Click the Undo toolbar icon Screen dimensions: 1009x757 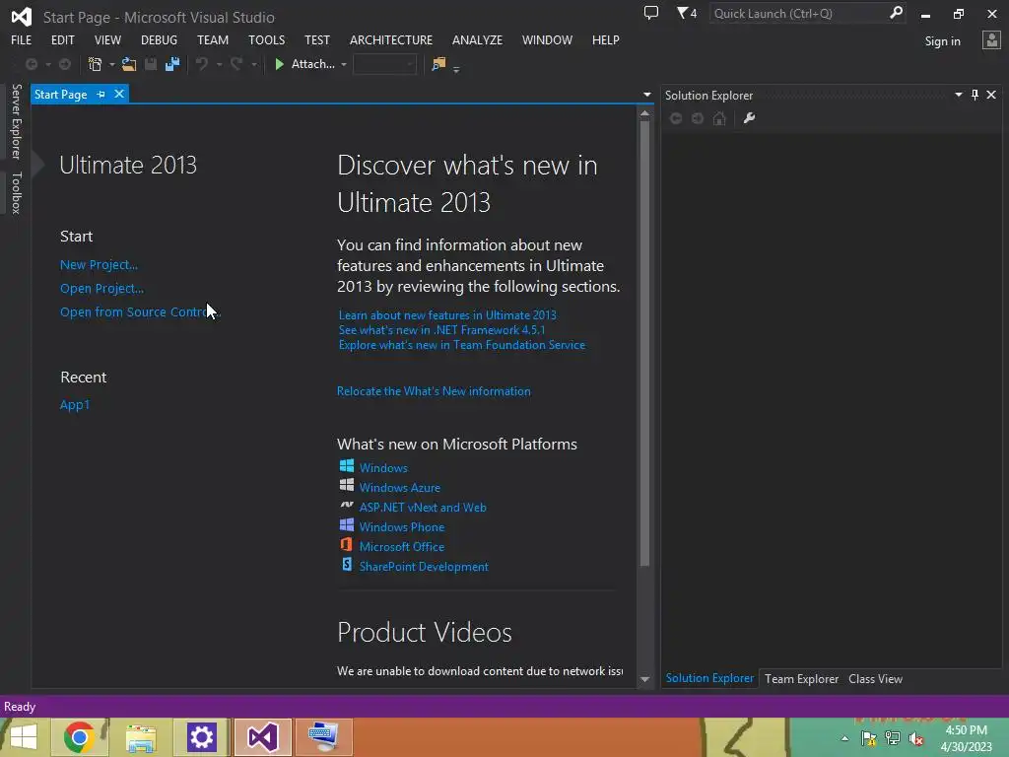(x=202, y=64)
